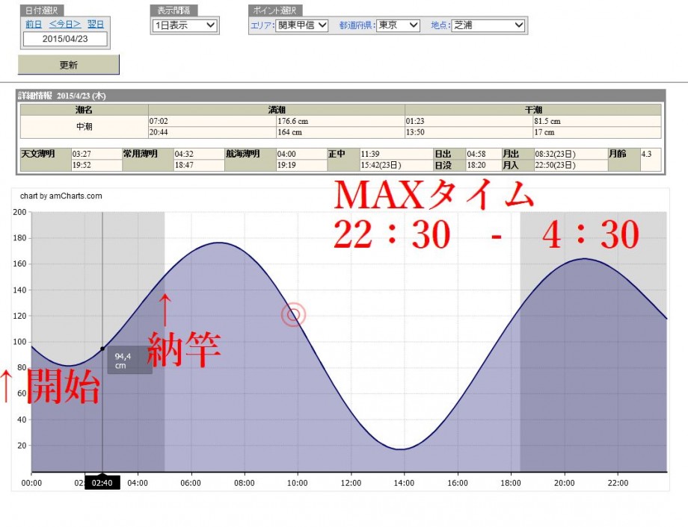The width and height of the screenshot is (688, 527).
Task: Go to the previous day via 前日
Action: [x=34, y=25]
